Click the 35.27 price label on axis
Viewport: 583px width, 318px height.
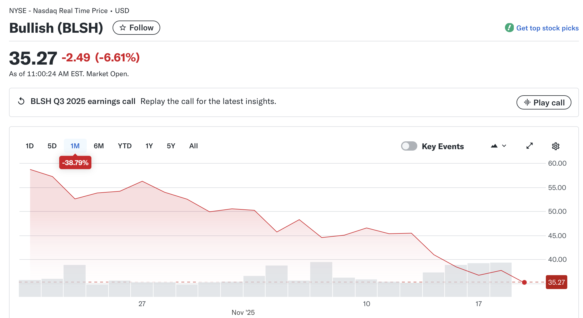click(x=556, y=282)
